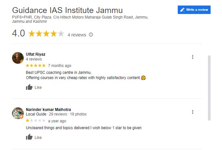Image resolution: width=222 pixels, height=150 pixels.
Task: Click the 'a year ago' timestamp
Action: [x=57, y=121]
